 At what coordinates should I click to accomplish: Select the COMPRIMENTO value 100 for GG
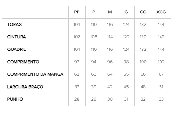pyautogui.click(x=143, y=62)
